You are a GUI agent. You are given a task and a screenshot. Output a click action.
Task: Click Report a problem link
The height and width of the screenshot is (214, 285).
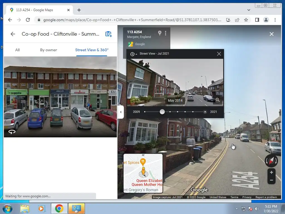coord(266,197)
